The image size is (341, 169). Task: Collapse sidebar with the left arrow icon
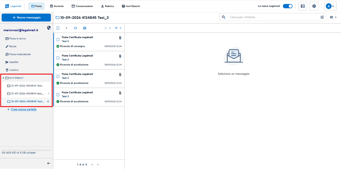coord(49,163)
